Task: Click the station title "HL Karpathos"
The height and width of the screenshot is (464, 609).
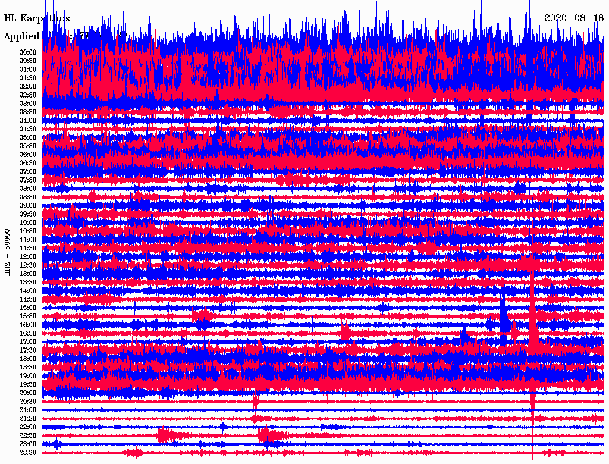Action: point(37,18)
